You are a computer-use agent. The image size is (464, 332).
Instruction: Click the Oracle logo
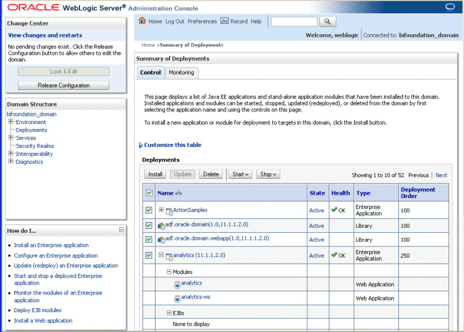[32, 7]
